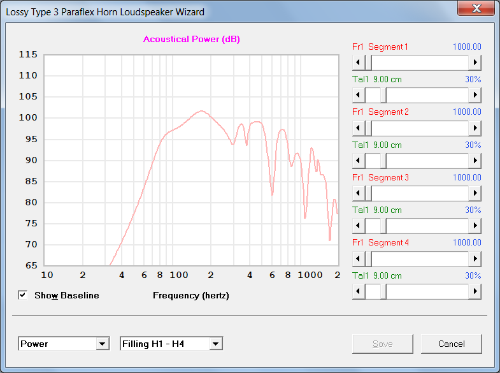This screenshot has width=500, height=373.
Task: Click the Fr1 Segment 3 label
Action: click(380, 177)
